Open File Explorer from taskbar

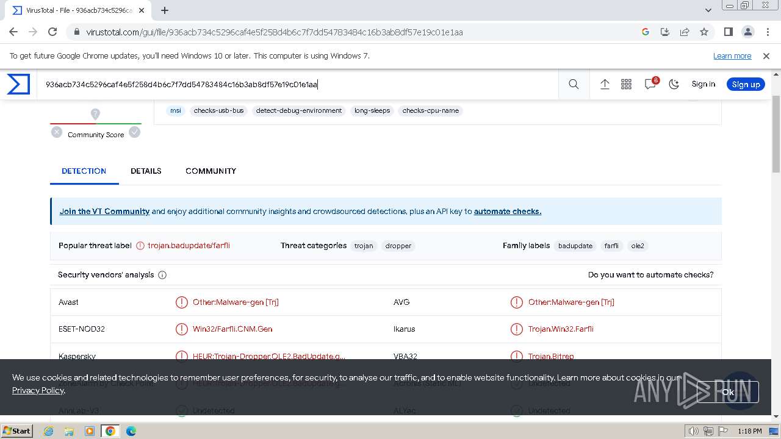(69, 430)
